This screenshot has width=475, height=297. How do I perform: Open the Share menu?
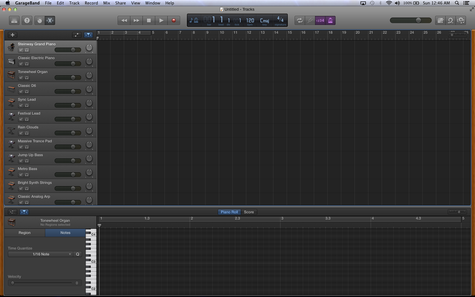[120, 3]
